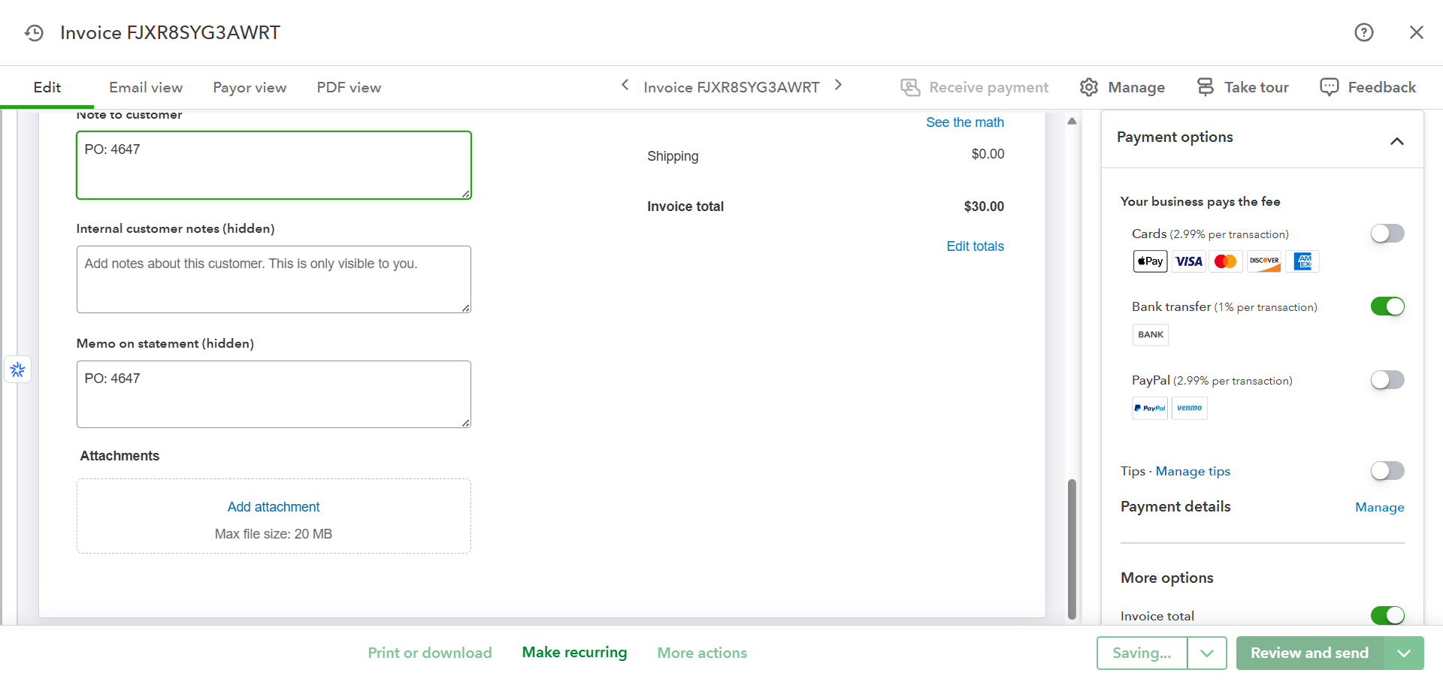Image resolution: width=1443 pixels, height=685 pixels.
Task: Click the blue assistant sparkle icon
Action: [18, 370]
